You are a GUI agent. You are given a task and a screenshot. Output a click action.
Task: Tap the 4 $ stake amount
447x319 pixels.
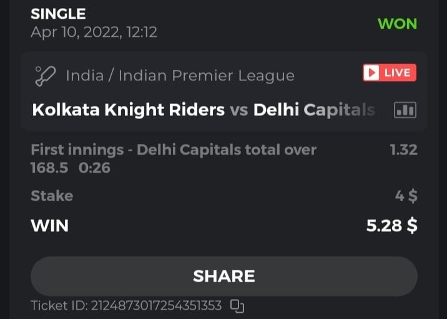point(406,196)
